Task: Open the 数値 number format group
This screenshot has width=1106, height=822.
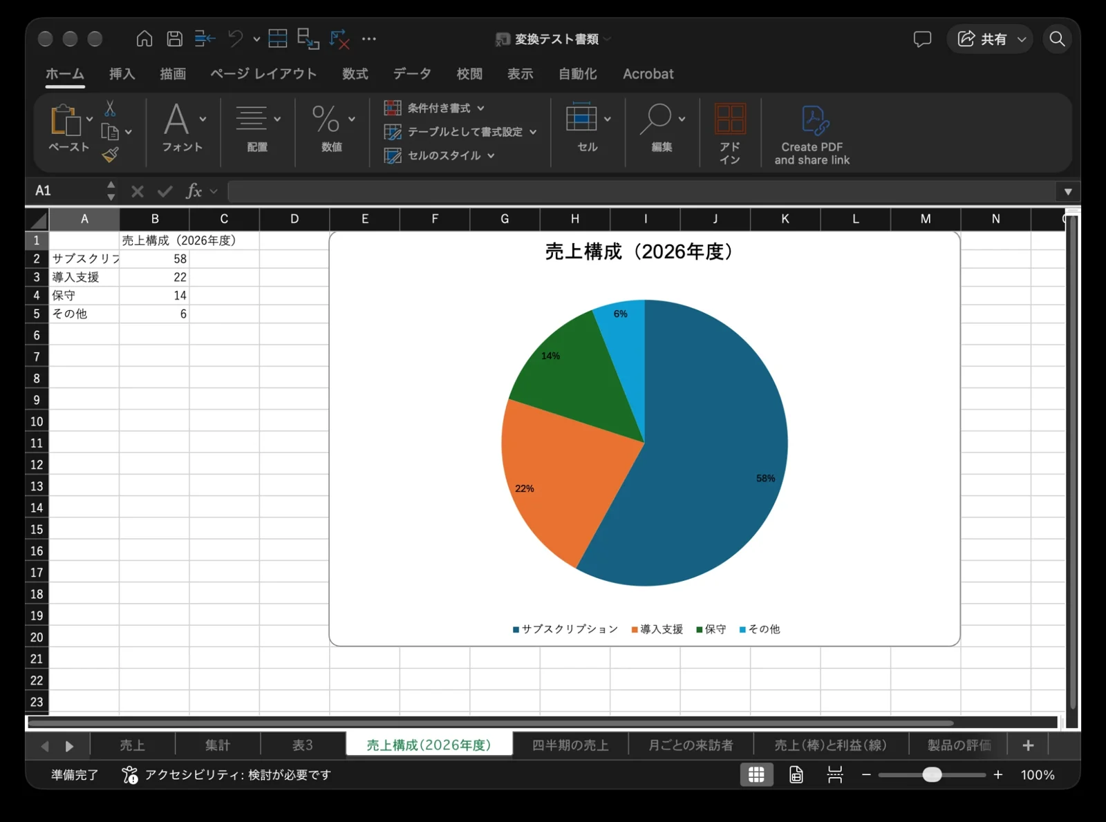Action: (332, 128)
